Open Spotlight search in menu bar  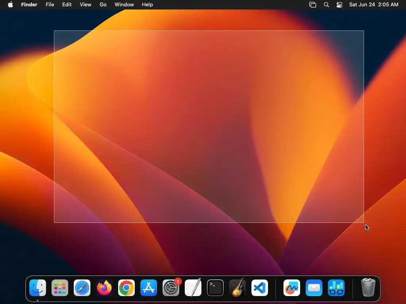point(326,5)
